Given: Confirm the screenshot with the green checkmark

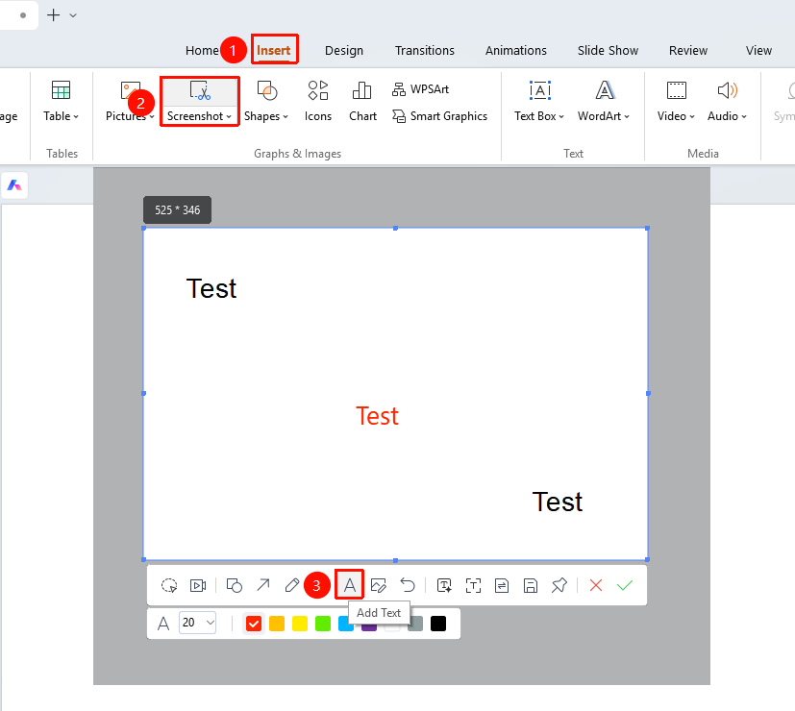Looking at the screenshot, I should tap(625, 585).
